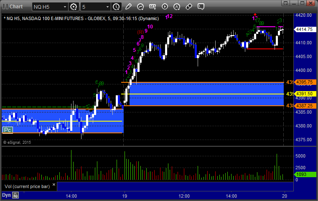Click the 4380.00 price axis label
318x201 pixels.
[304, 126]
